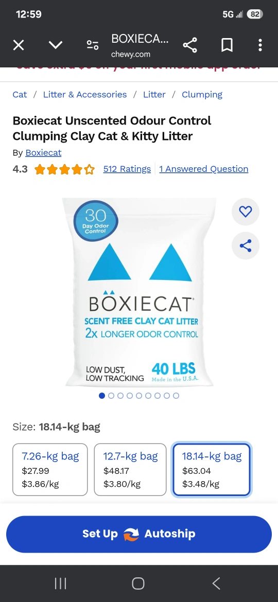Bookmark this page in the browser bar
The image size is (278, 602).
[x=227, y=45]
